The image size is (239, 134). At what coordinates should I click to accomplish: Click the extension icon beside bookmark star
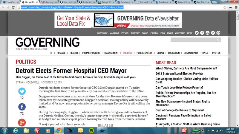pyautogui.click(x=230, y=7)
